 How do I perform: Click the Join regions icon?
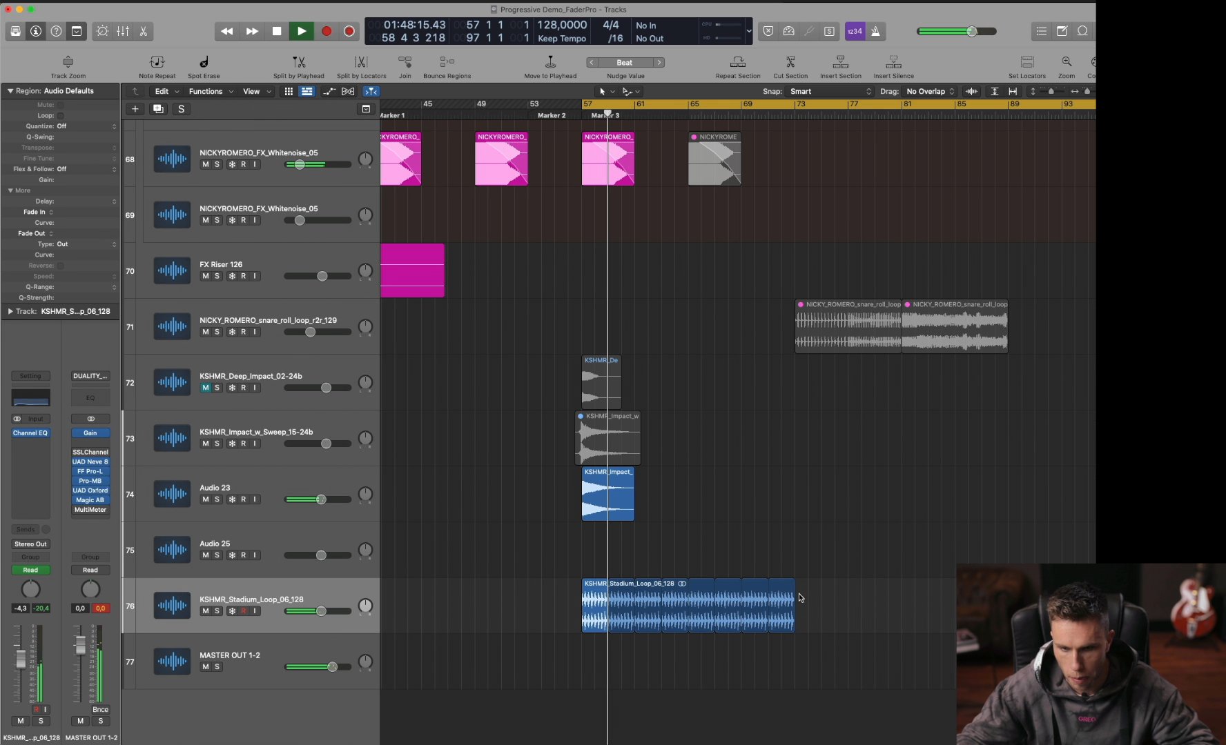coord(405,62)
